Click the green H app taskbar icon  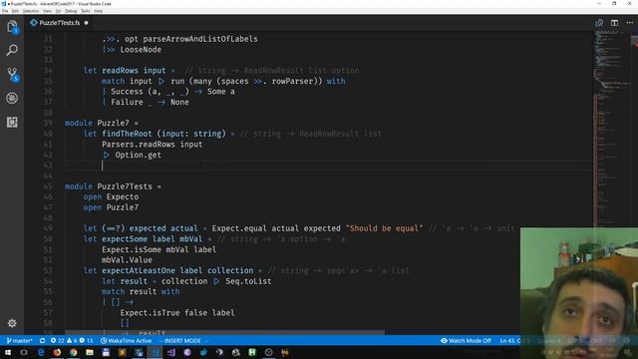[x=252, y=352]
